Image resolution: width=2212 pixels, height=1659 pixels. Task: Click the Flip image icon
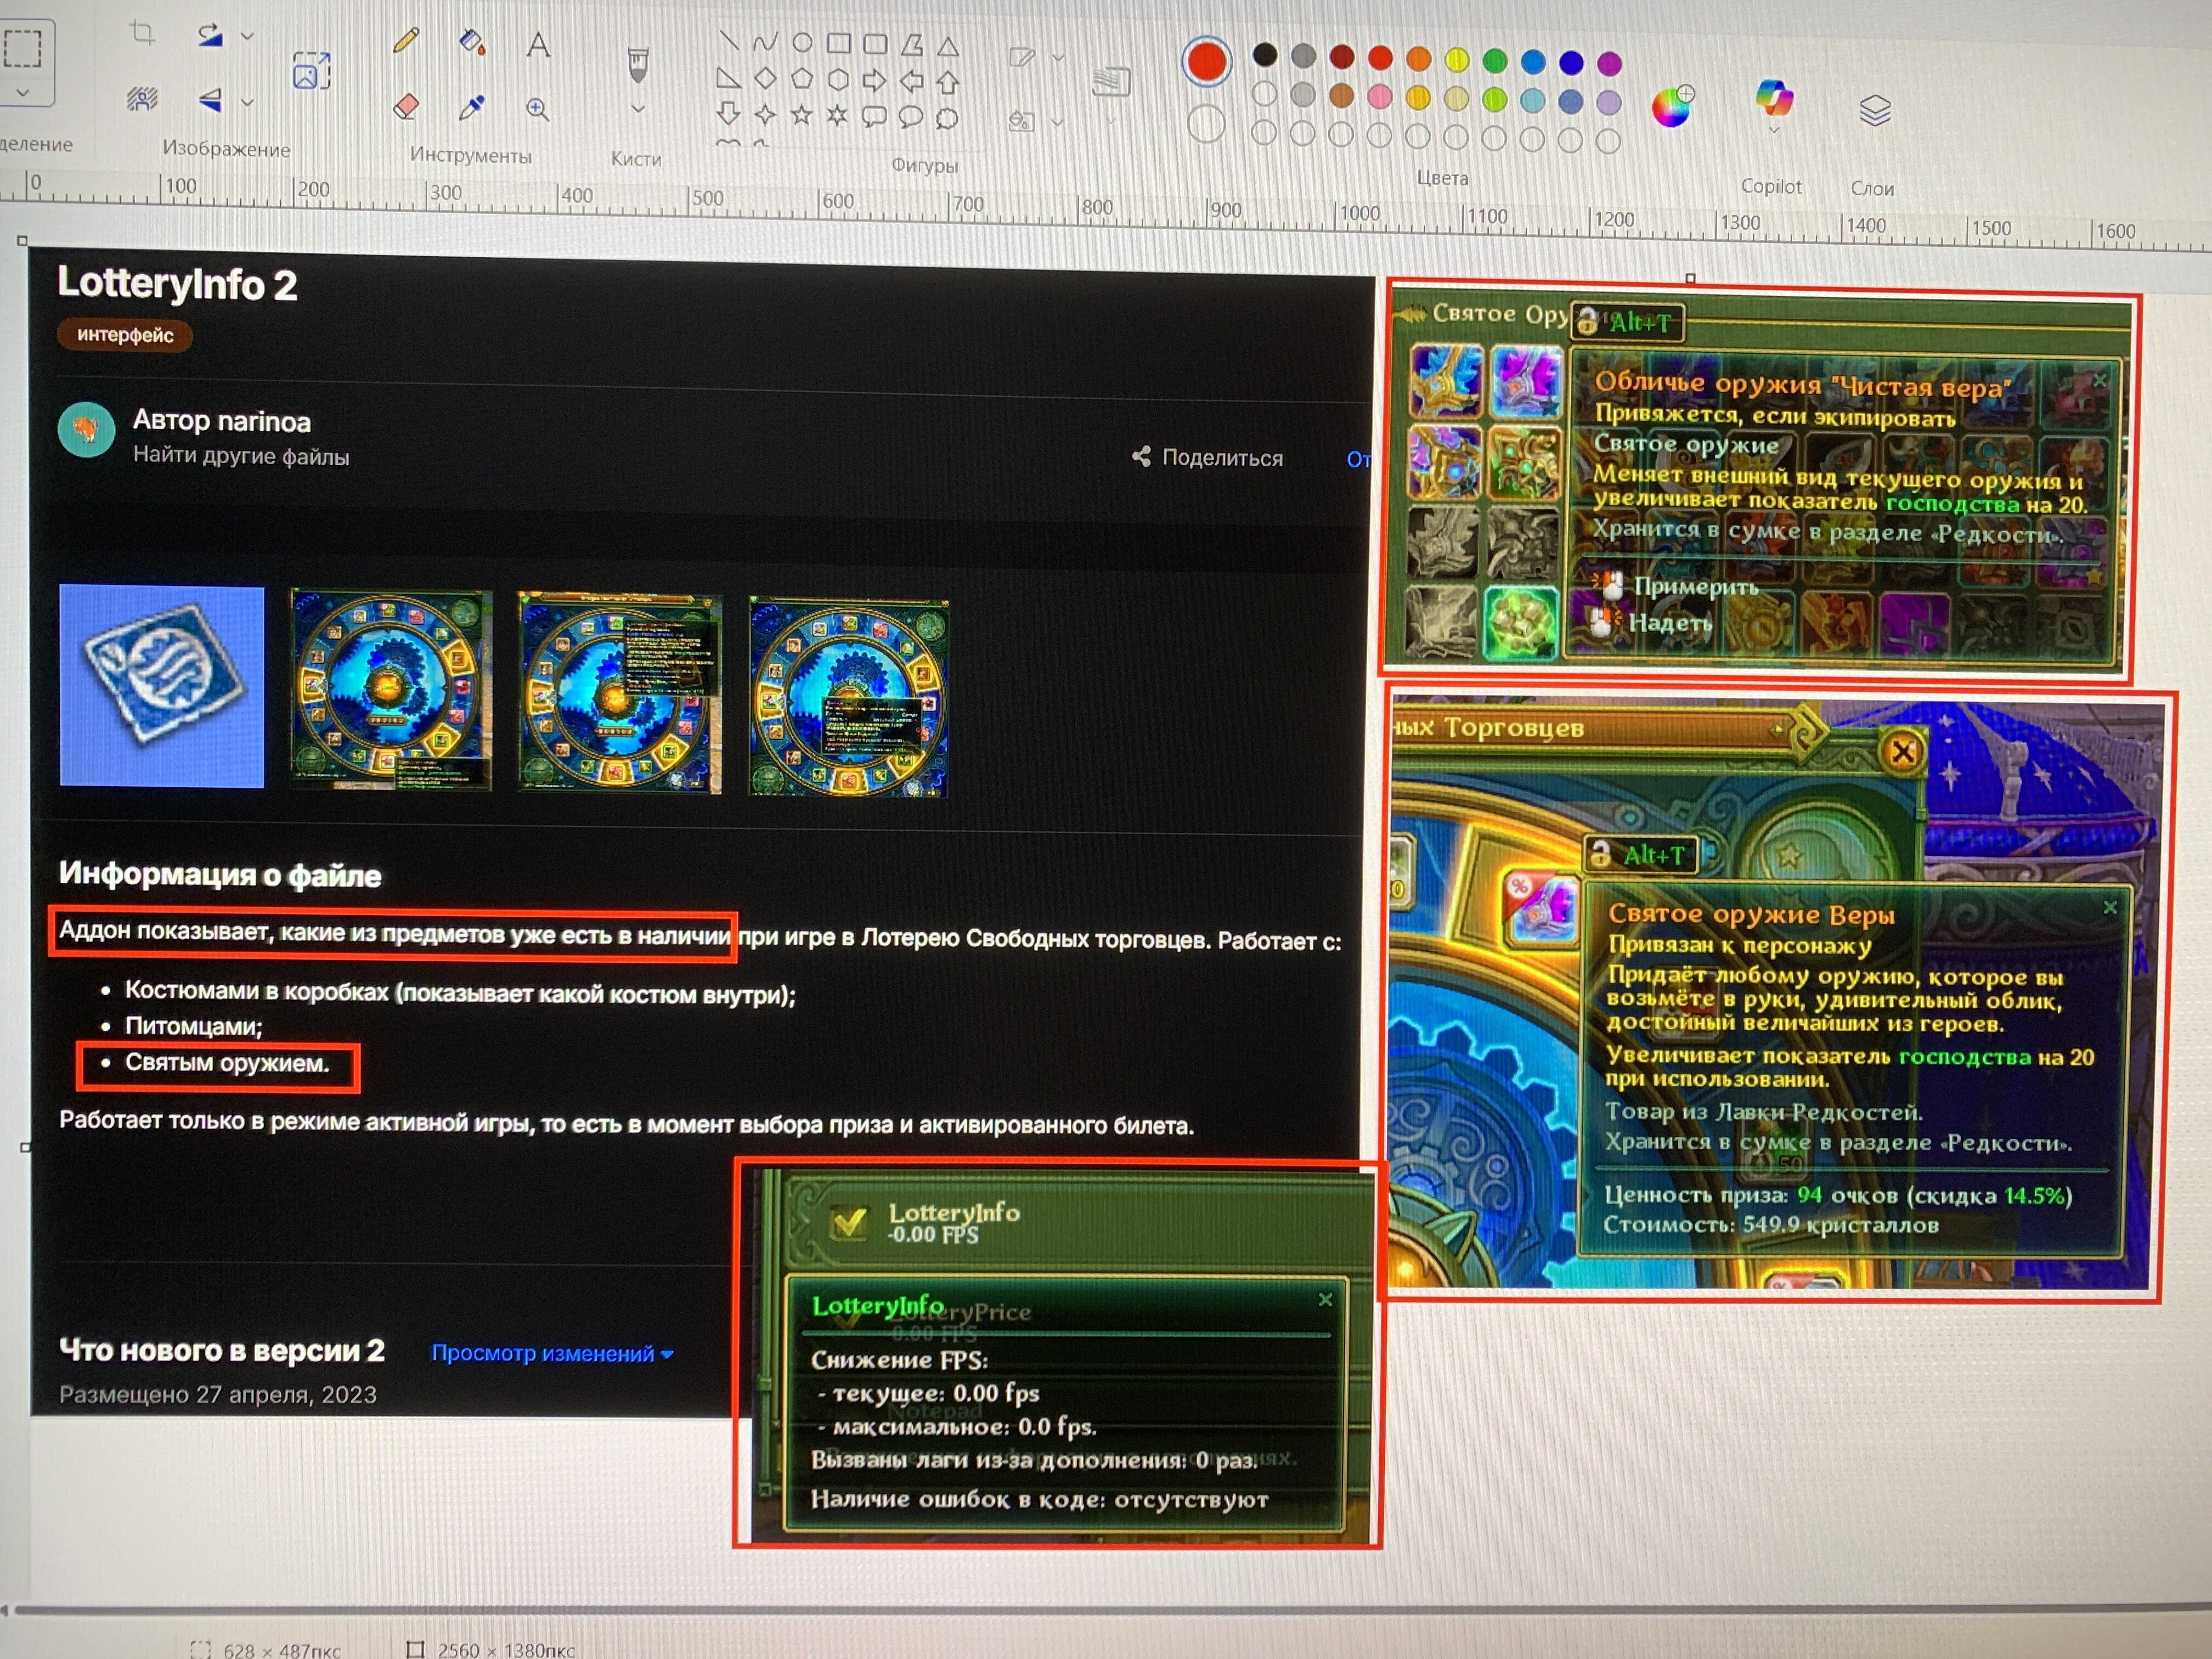pyautogui.click(x=210, y=100)
